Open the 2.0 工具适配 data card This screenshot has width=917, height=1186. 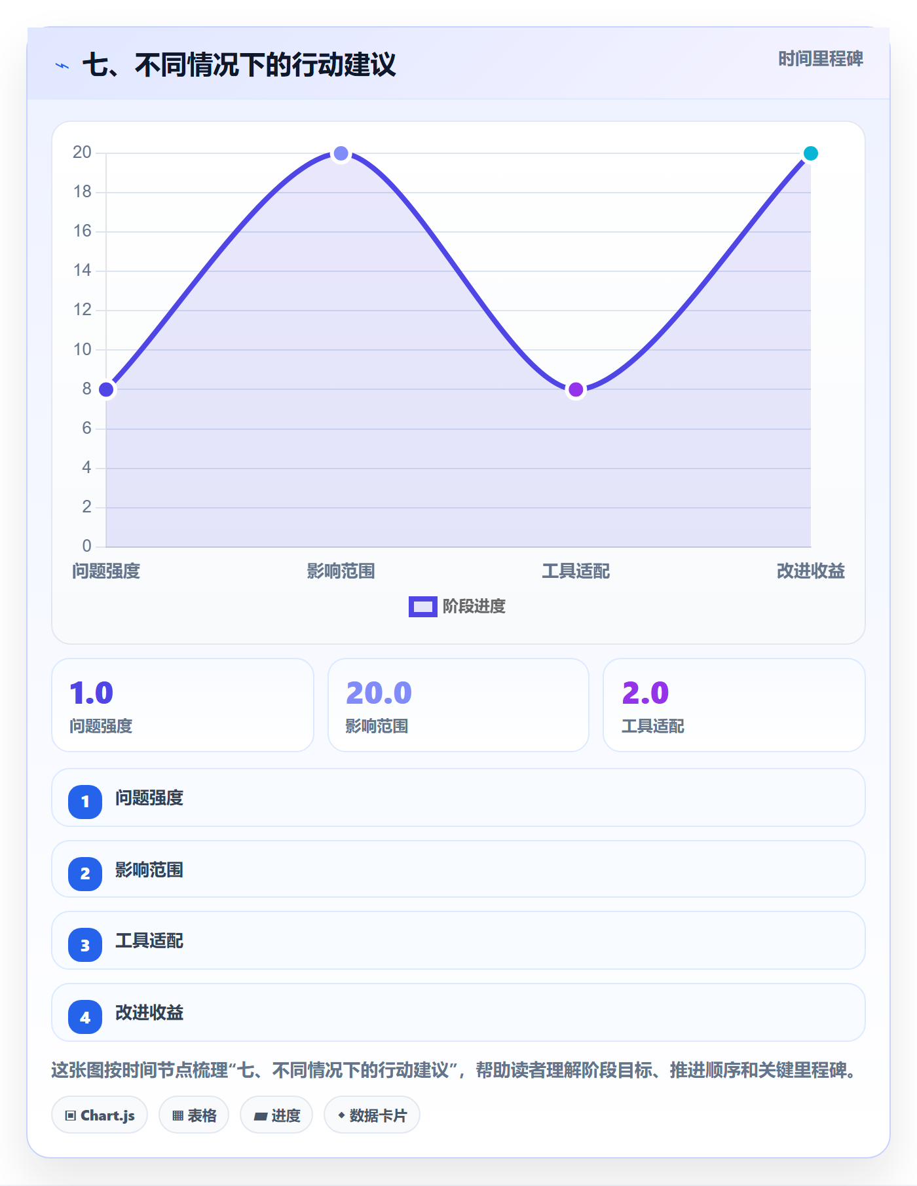(734, 705)
